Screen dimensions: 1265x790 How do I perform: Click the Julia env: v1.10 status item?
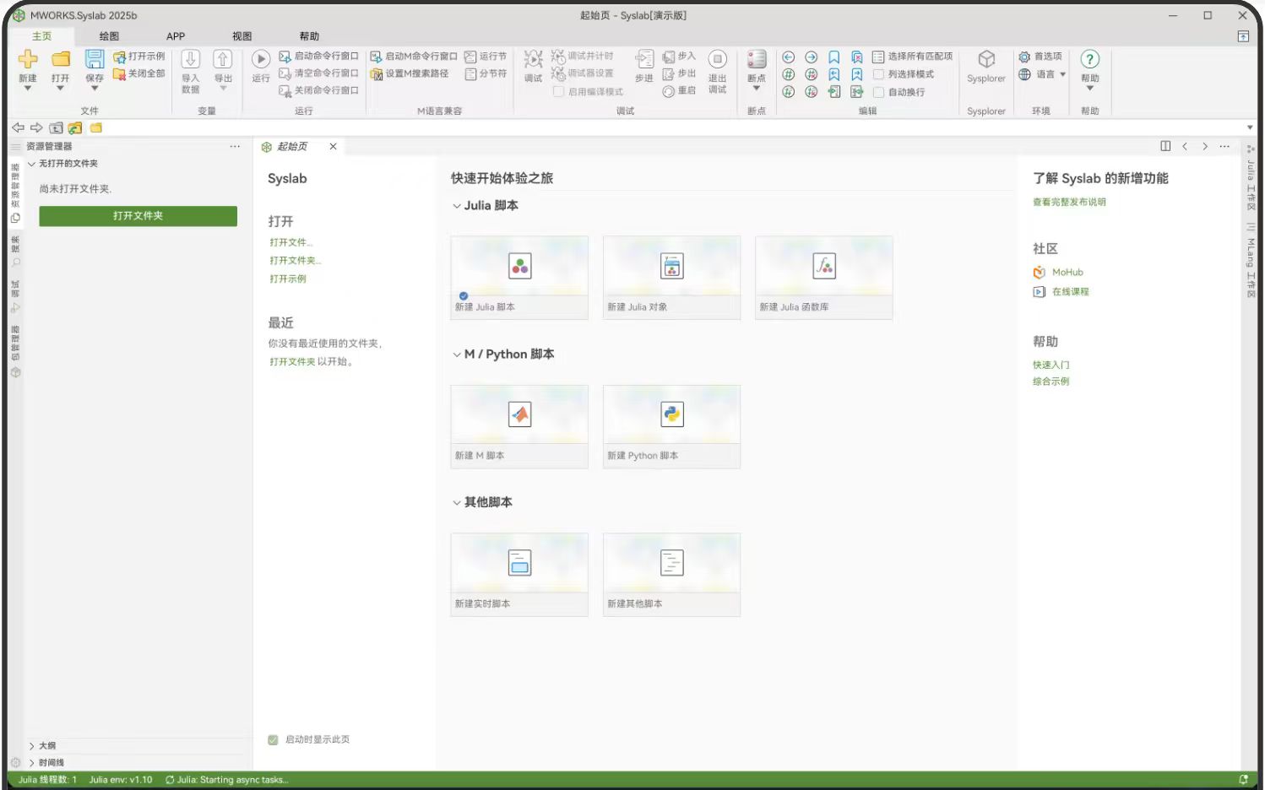tap(121, 780)
